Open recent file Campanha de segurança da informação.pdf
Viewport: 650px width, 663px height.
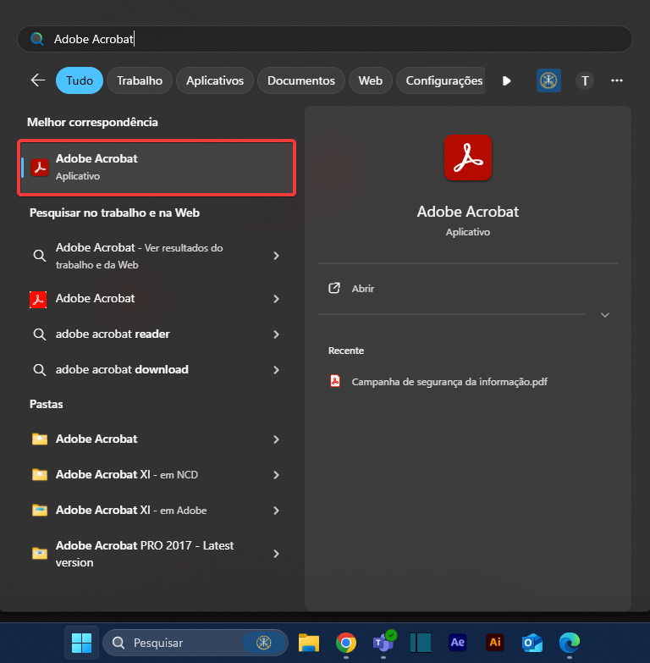(449, 382)
